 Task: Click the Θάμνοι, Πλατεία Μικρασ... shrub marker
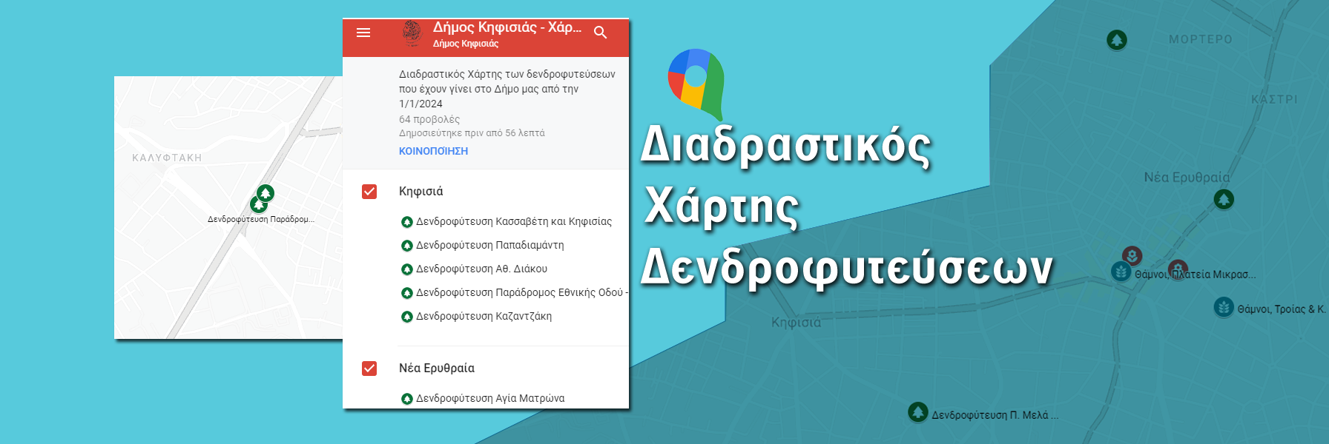pyautogui.click(x=1121, y=272)
